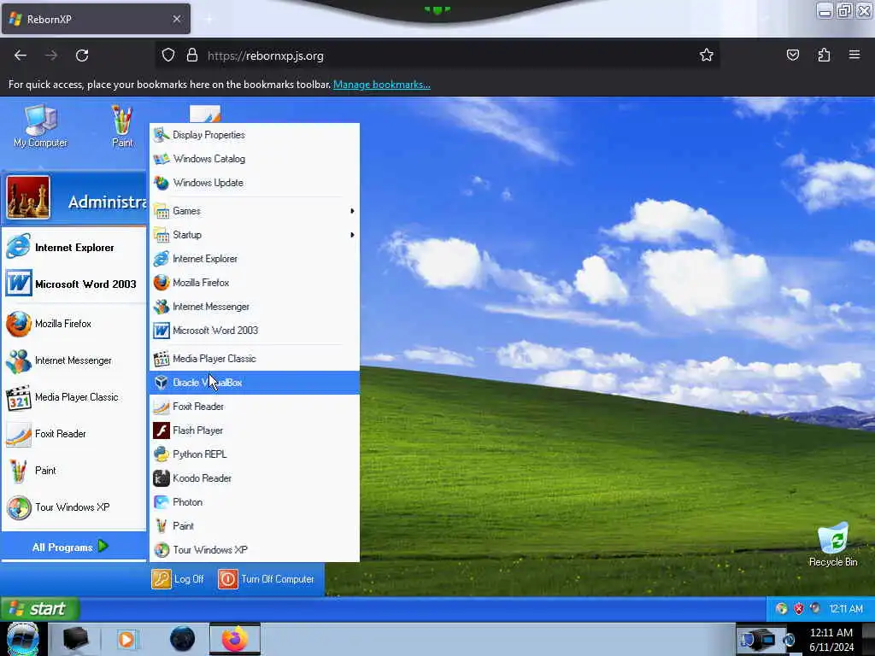Click the Games folder icon

pos(161,211)
